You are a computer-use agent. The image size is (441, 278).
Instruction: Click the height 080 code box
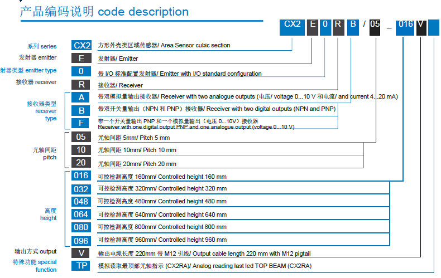coord(81,227)
